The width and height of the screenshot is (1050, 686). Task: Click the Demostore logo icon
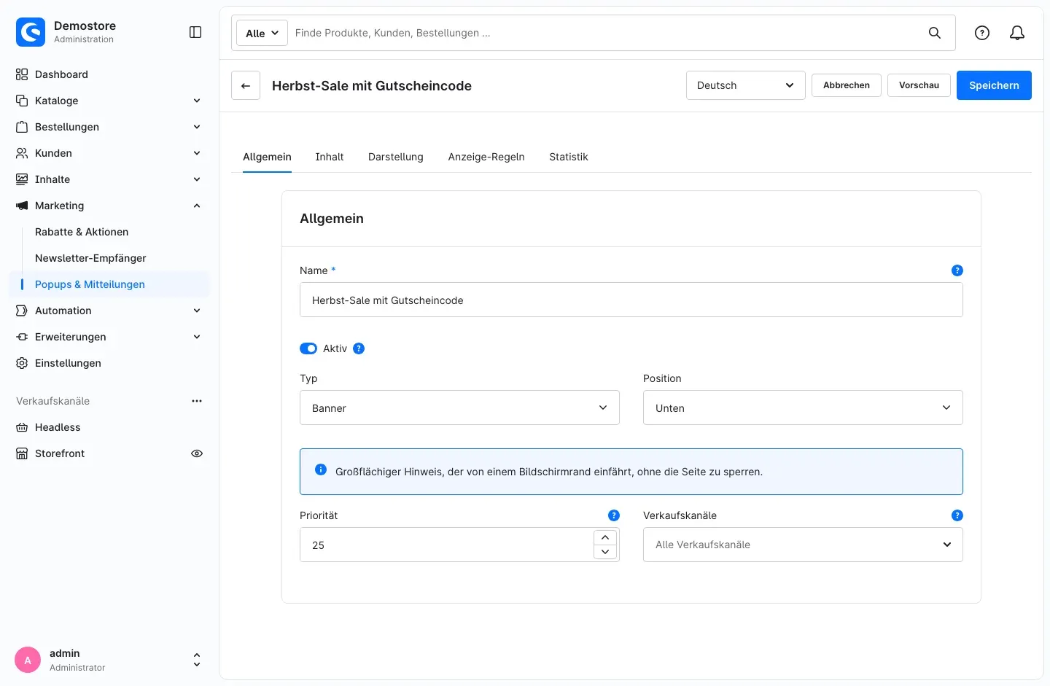pos(31,32)
